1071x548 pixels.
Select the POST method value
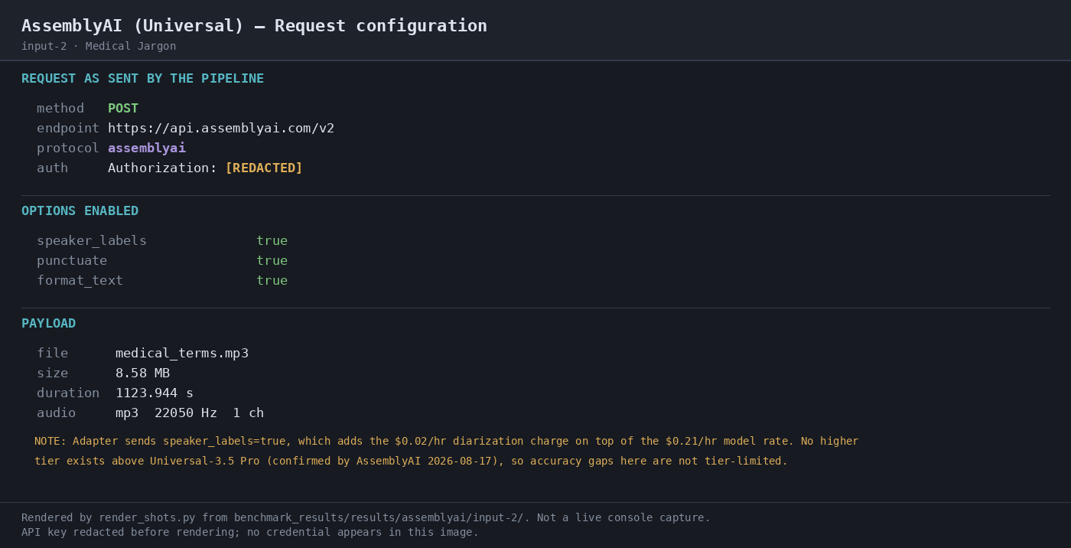[123, 109]
